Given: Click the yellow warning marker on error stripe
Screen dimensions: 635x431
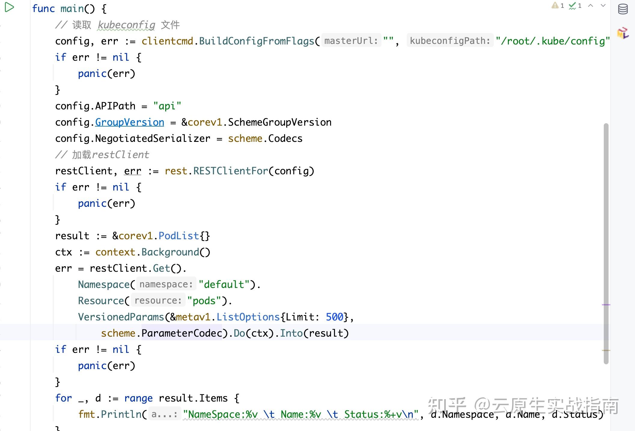Looking at the screenshot, I should (606, 350).
